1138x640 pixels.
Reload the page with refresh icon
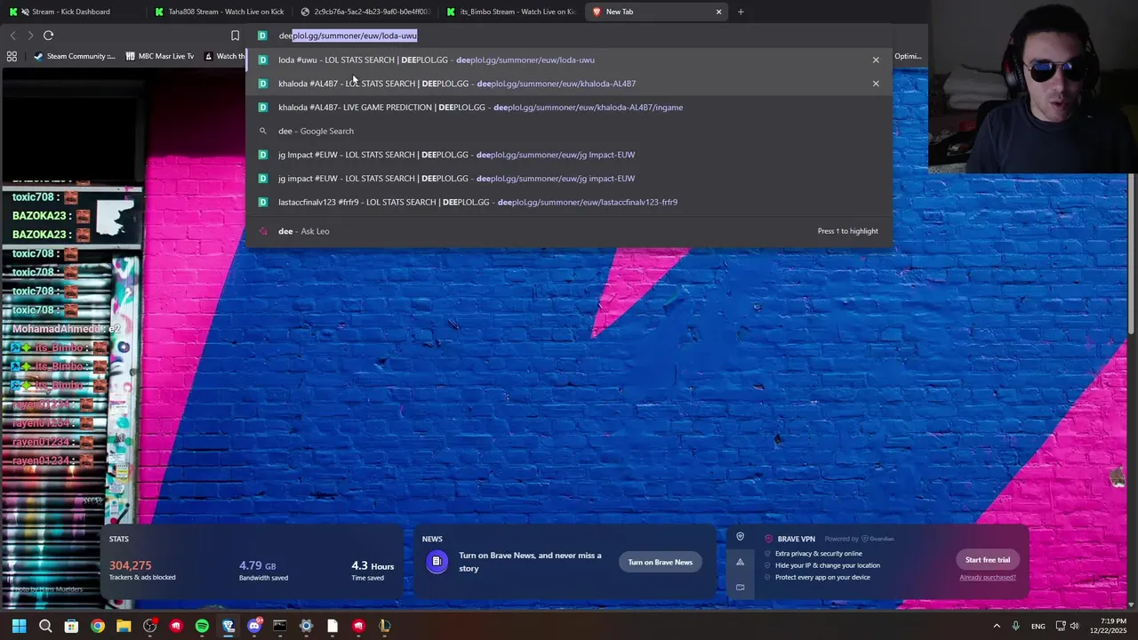[48, 36]
